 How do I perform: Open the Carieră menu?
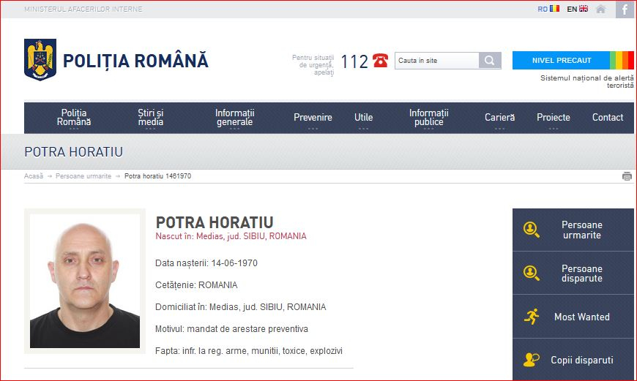click(499, 118)
